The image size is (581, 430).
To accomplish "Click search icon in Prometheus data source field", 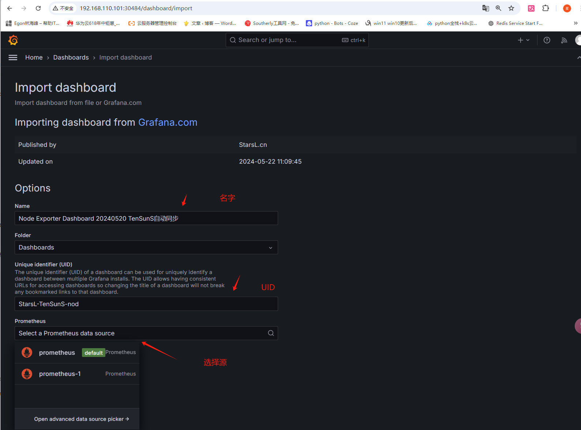I will click(271, 333).
